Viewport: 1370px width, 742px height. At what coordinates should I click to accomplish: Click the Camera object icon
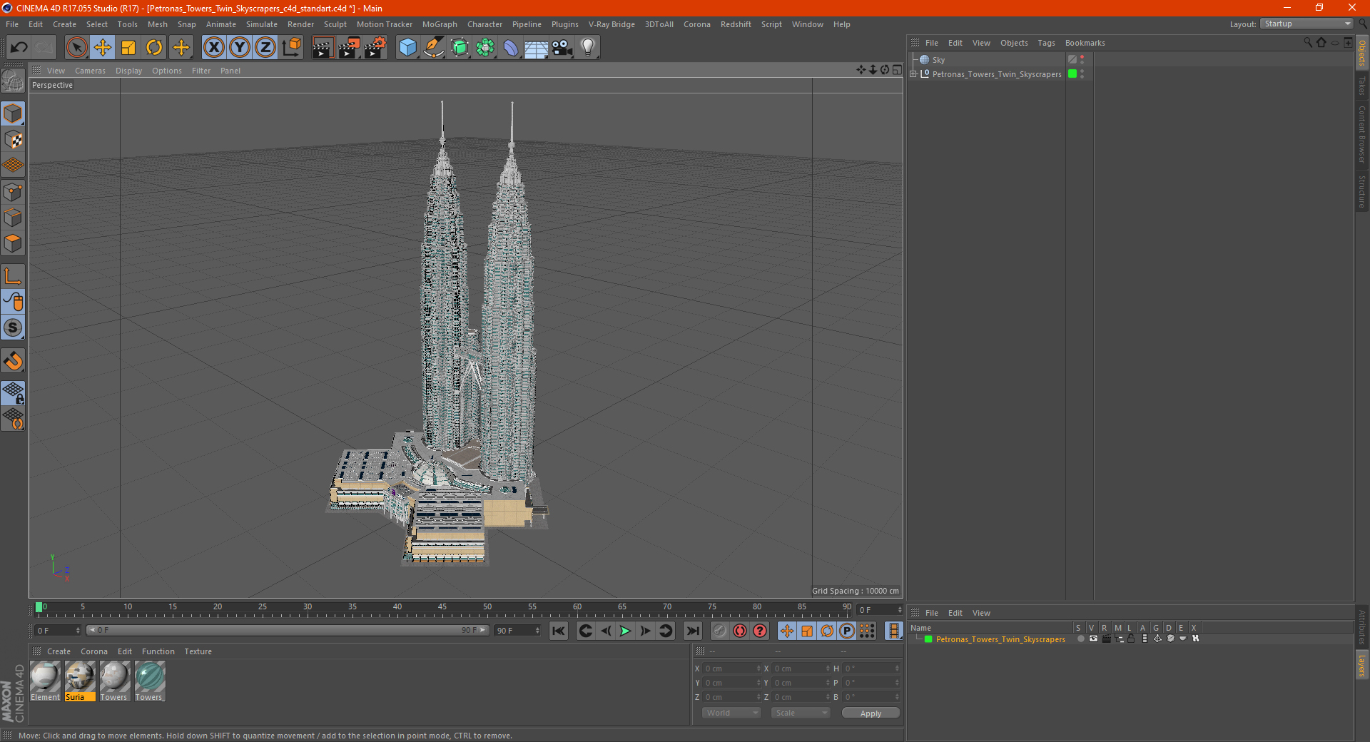(x=562, y=48)
